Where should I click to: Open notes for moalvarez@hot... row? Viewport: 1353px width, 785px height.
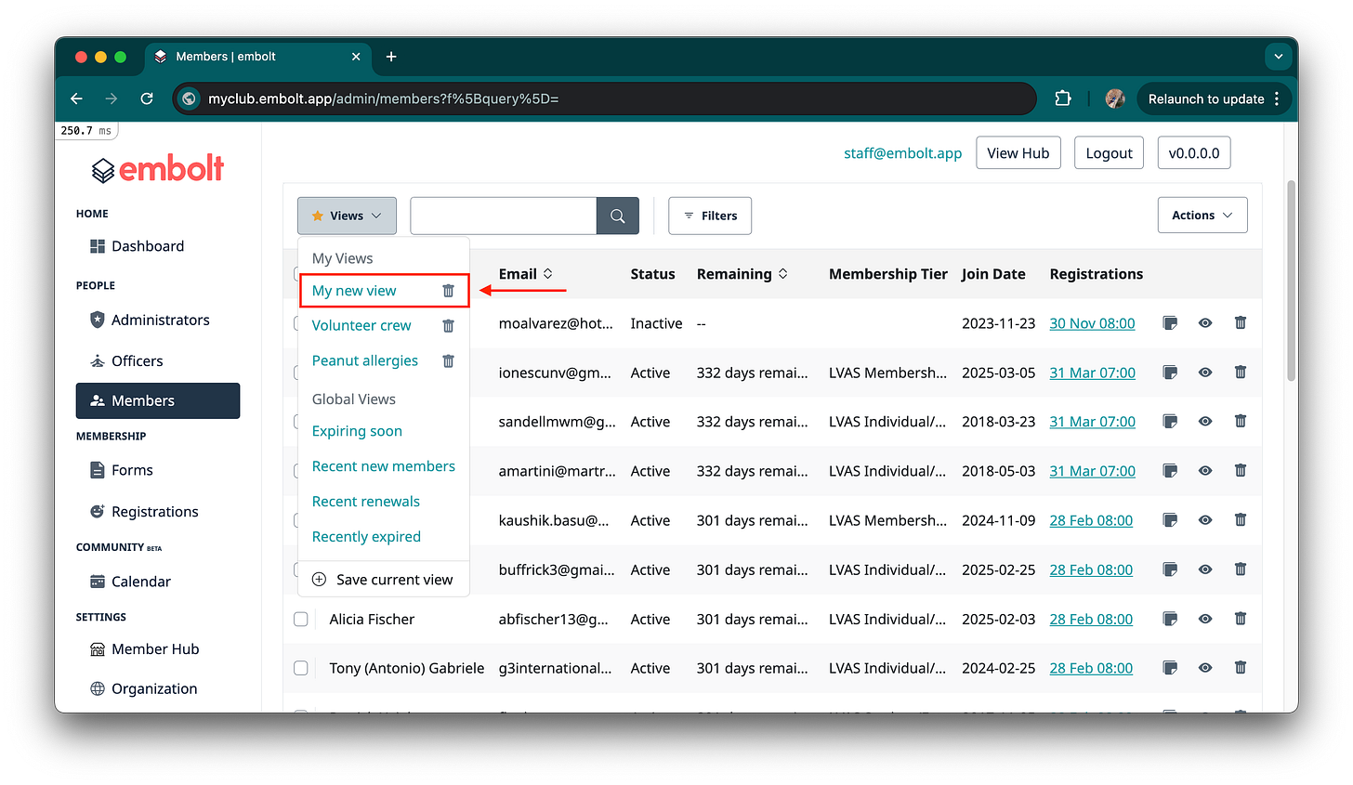(1170, 323)
